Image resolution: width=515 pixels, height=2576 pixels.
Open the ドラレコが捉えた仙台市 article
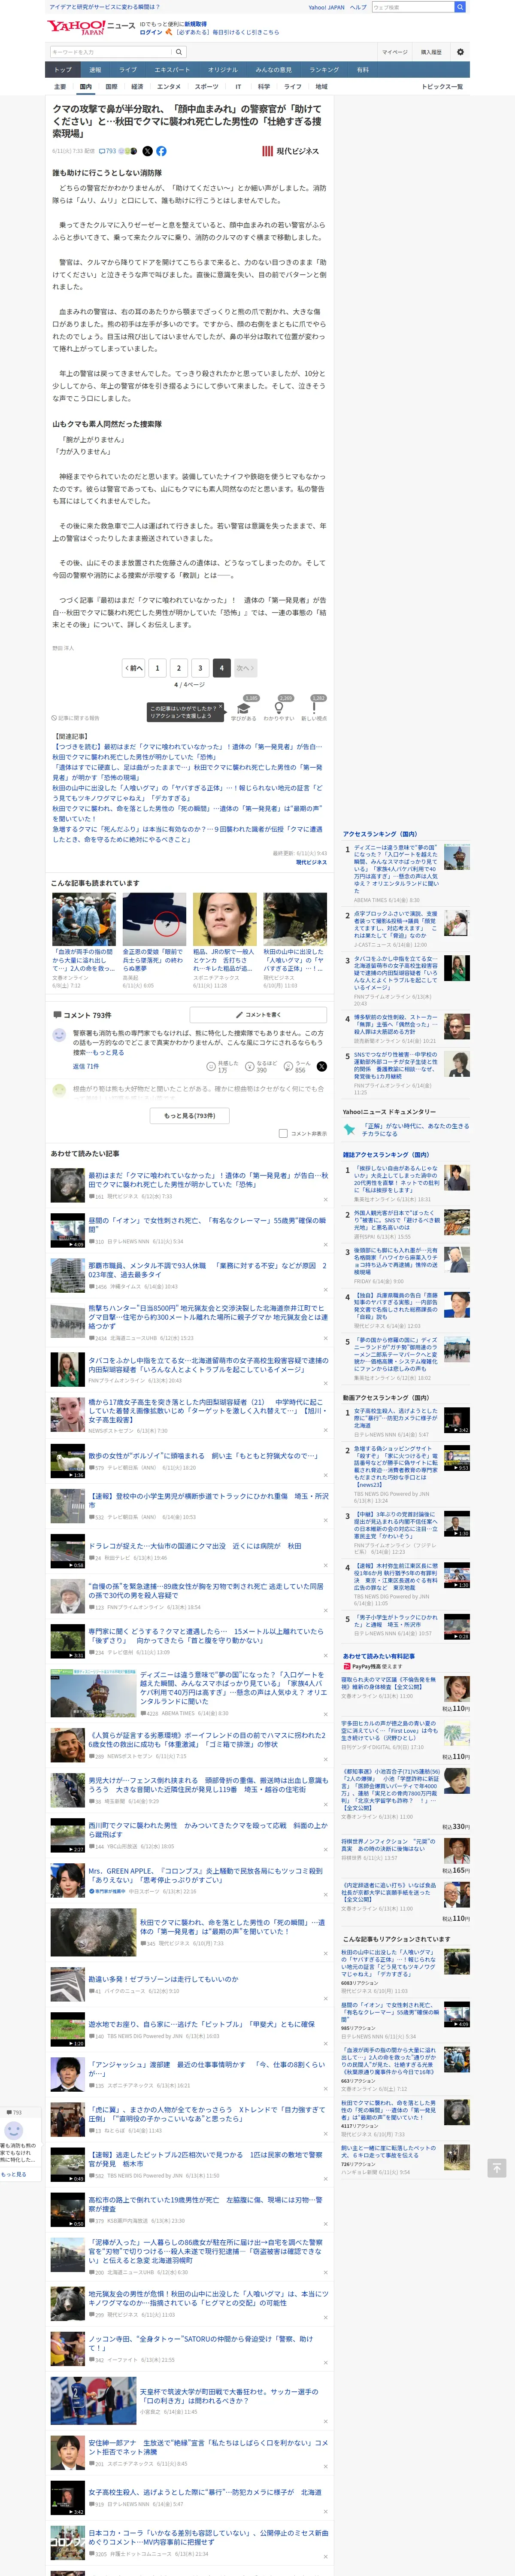point(195,1546)
